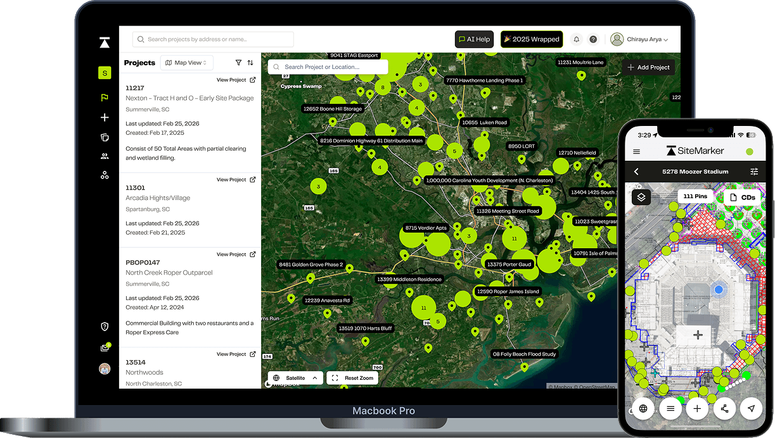The width and height of the screenshot is (775, 438).
Task: Click the plus icon in the left sidebar
Action: pyautogui.click(x=105, y=117)
